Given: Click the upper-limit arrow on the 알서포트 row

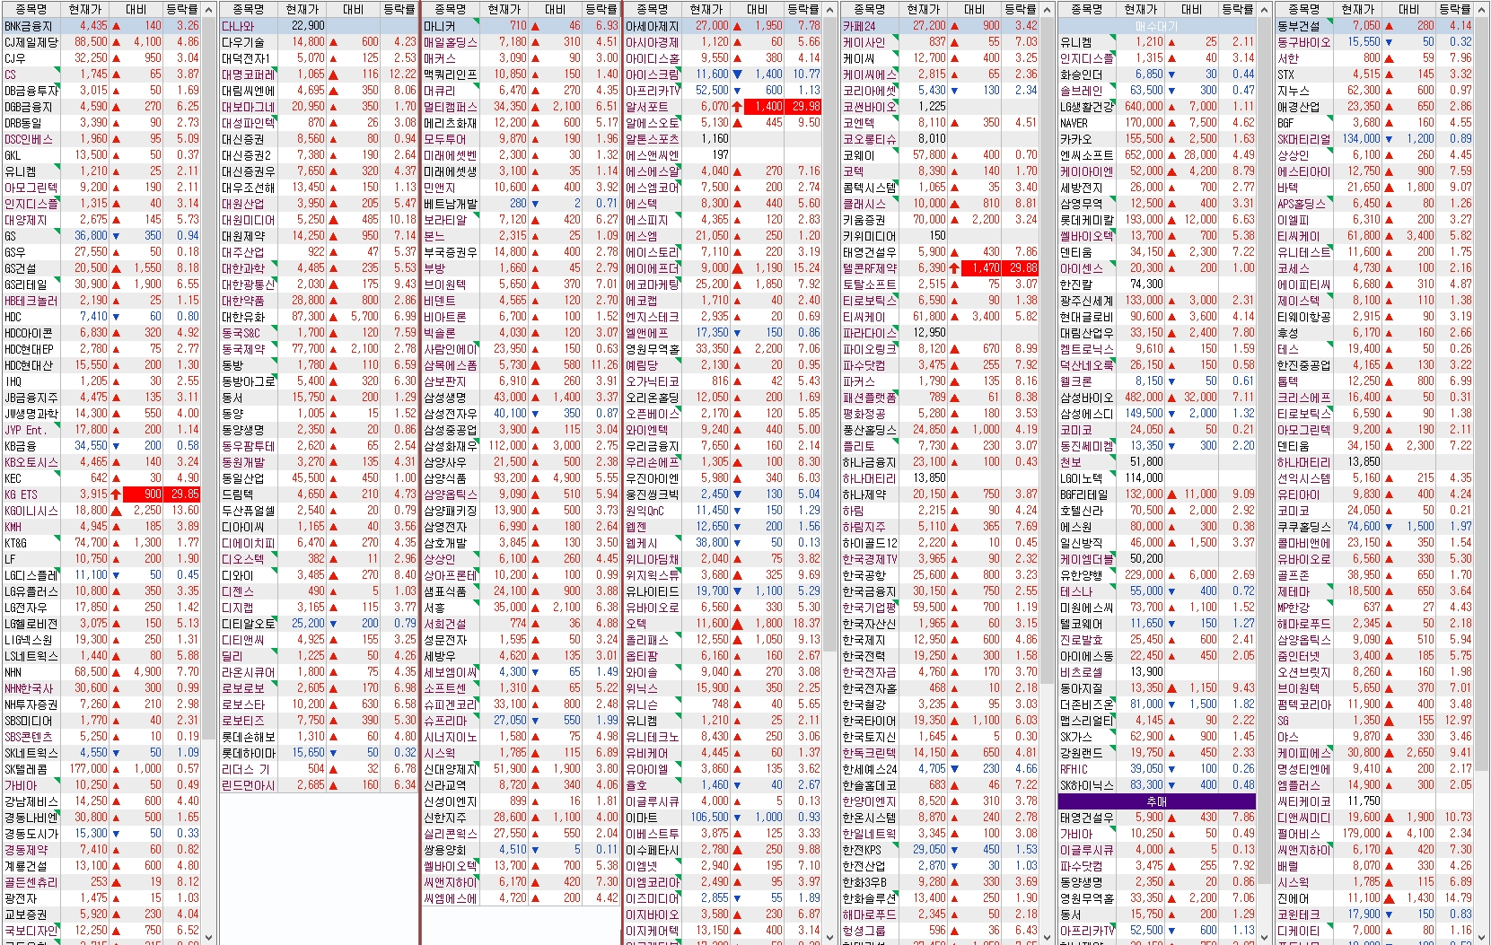Looking at the screenshot, I should click(737, 107).
